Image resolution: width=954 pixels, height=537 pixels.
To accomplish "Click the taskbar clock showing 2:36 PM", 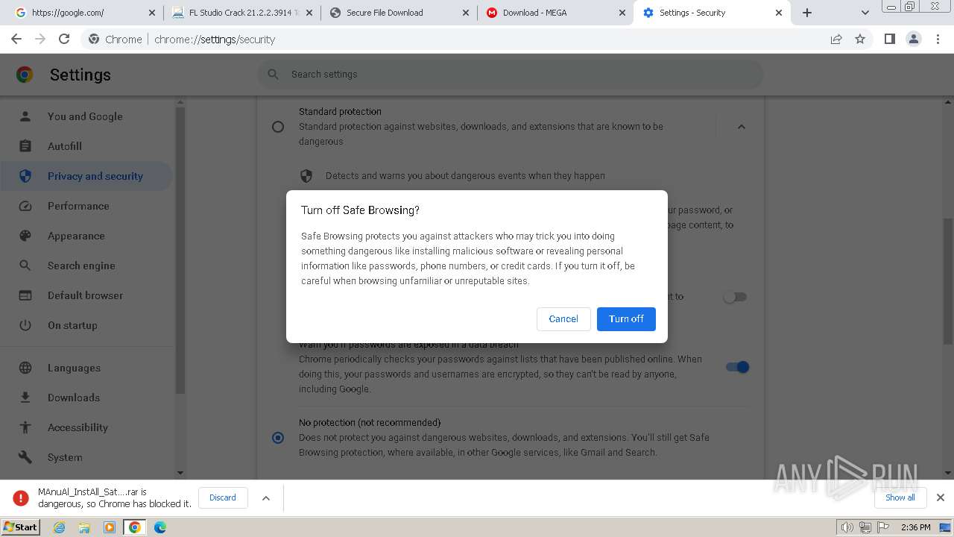I will pos(915,527).
